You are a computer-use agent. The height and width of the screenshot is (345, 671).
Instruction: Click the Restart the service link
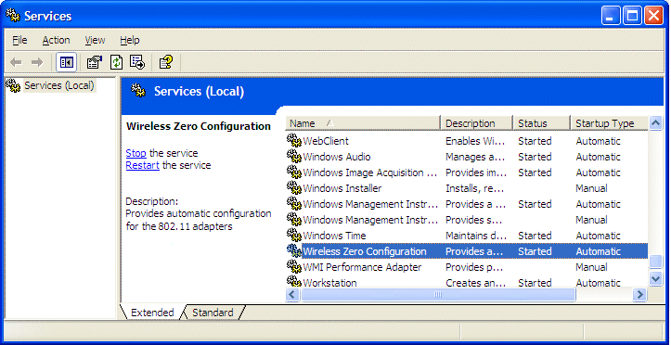143,165
